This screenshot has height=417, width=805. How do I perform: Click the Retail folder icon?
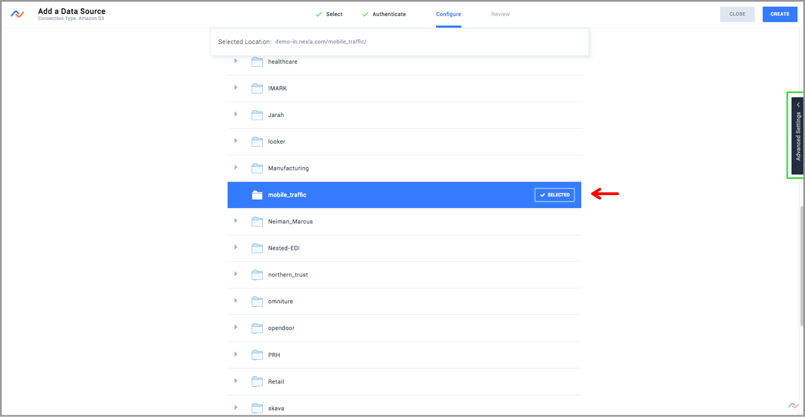click(x=257, y=381)
